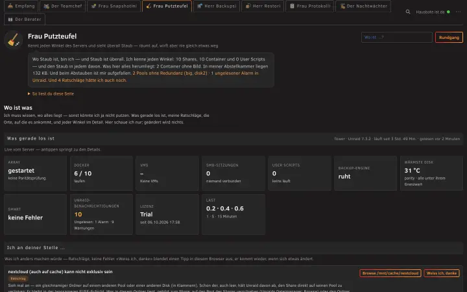Open the '2 Pools ohne Redundanz' warning link

[x=169, y=73]
